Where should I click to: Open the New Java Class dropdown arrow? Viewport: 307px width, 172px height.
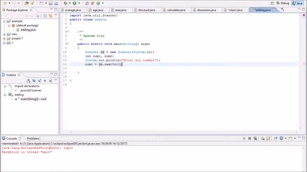[103, 3]
